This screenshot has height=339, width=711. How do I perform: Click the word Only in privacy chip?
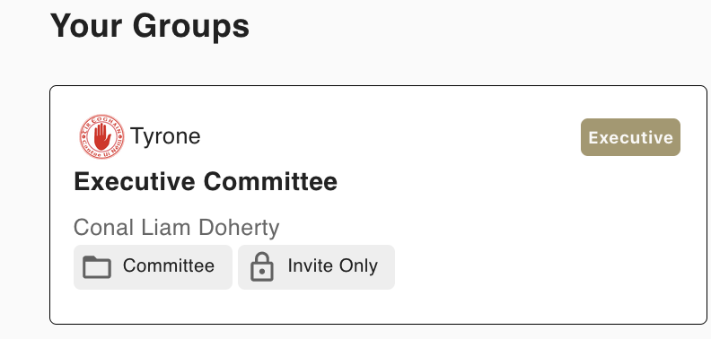click(x=357, y=267)
